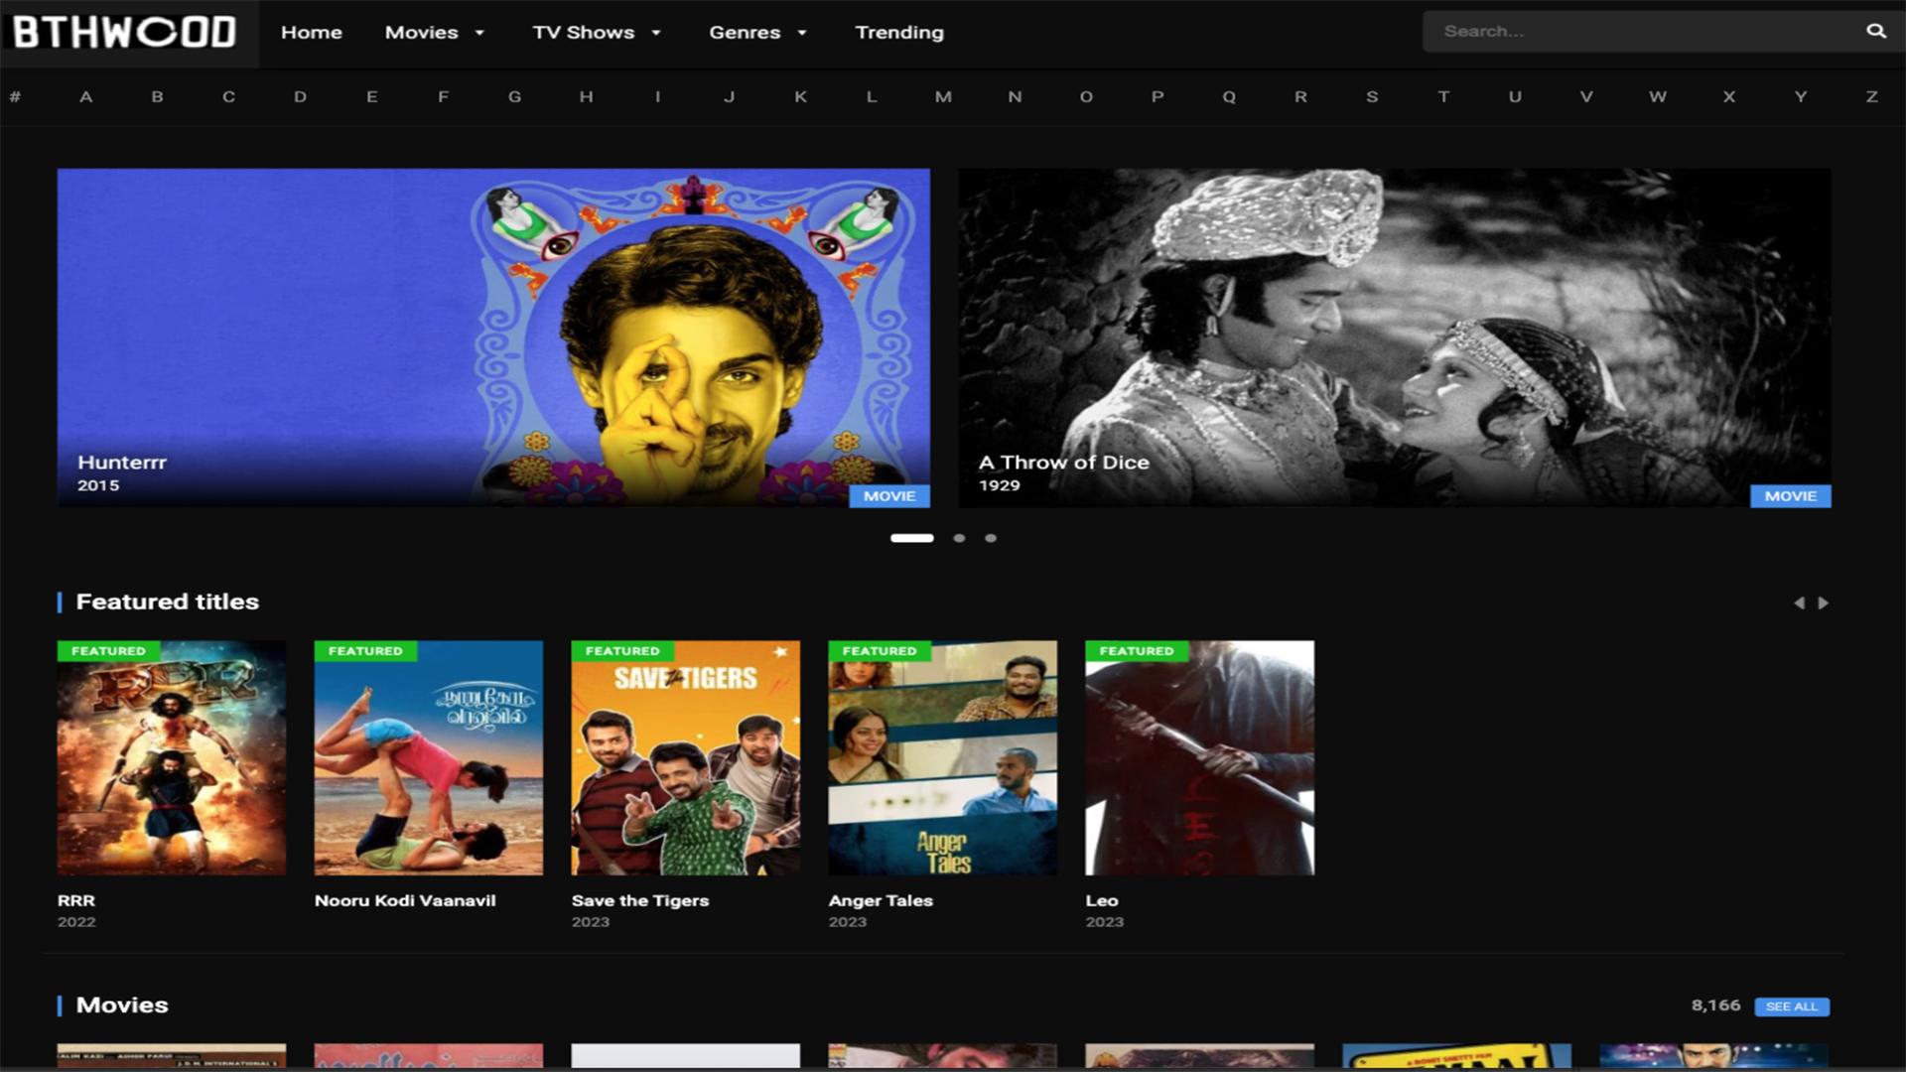This screenshot has width=1906, height=1072.
Task: Open the Nooru Kodi Vaanavil poster
Action: [429, 758]
